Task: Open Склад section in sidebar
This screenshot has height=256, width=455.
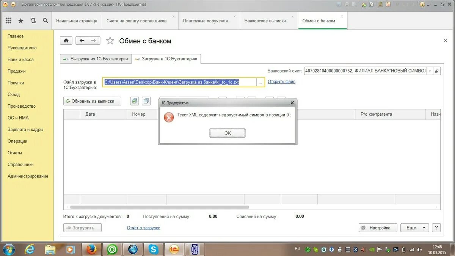Action: click(x=14, y=94)
